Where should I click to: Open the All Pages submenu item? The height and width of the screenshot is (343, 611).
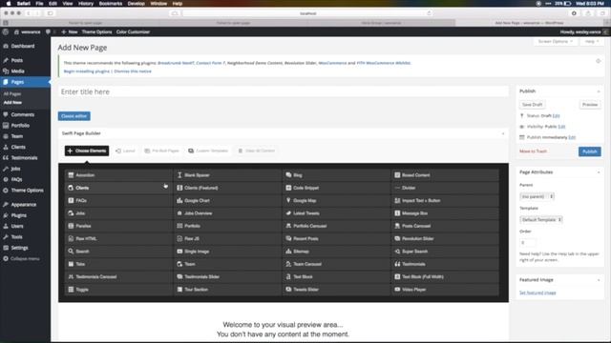coord(12,94)
